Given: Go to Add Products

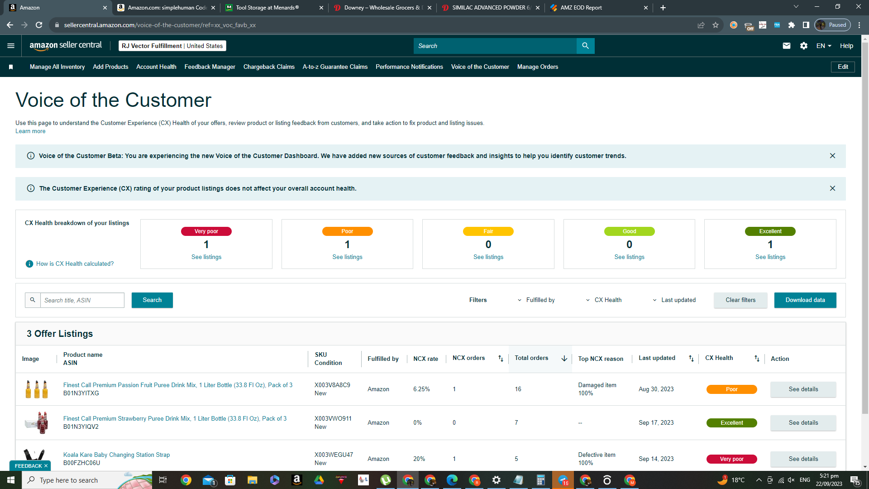Looking at the screenshot, I should [x=110, y=67].
